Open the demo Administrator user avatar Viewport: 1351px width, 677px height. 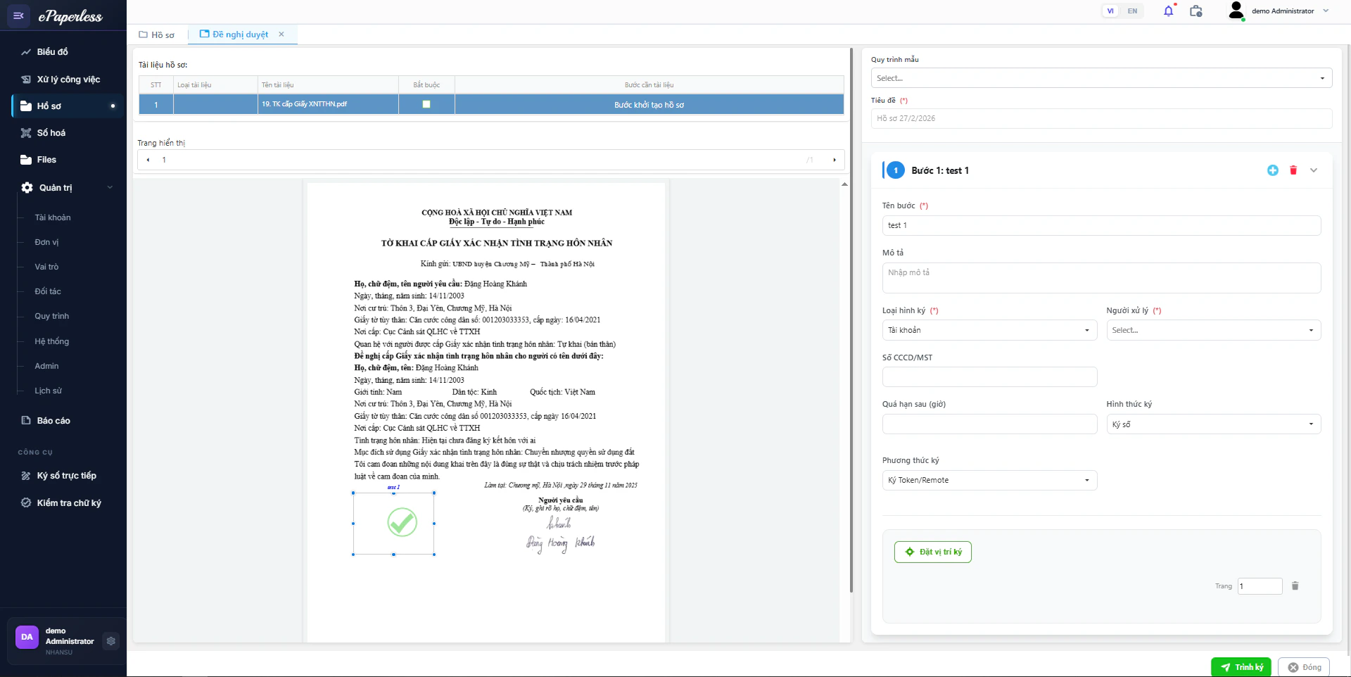coord(1236,11)
